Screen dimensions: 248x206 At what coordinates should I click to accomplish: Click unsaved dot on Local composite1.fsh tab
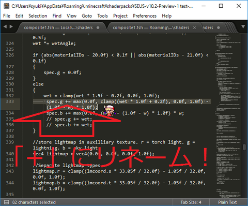point(98,27)
